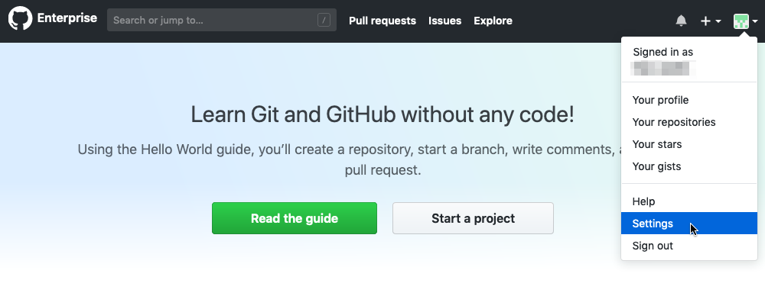
Task: Go to Pull requests
Action: click(382, 21)
